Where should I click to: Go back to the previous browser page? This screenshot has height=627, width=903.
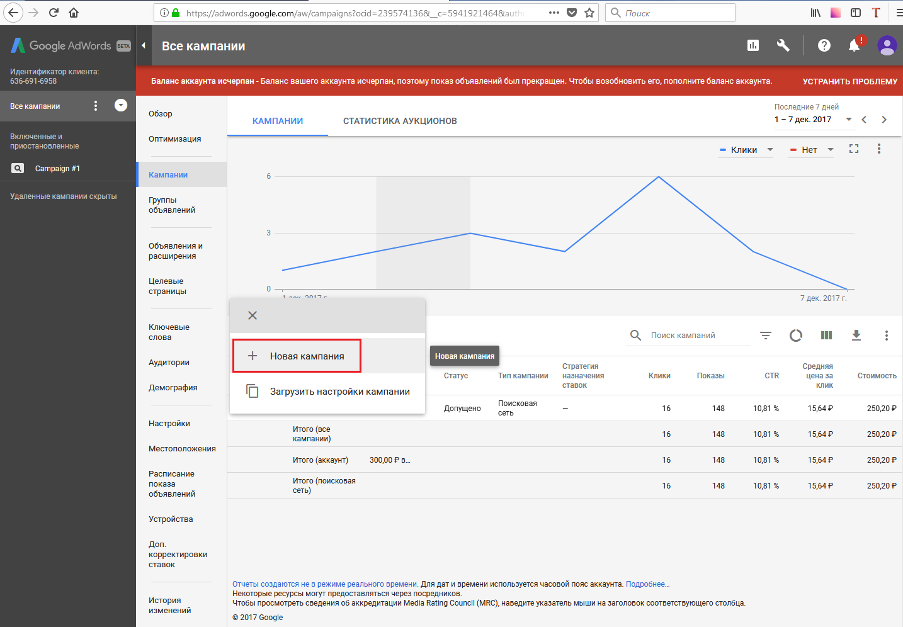tap(13, 13)
